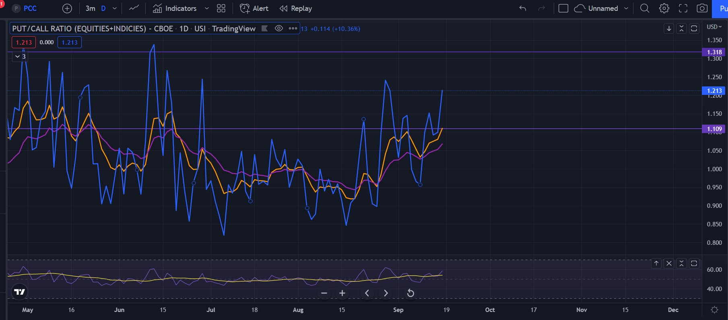Click the +0.114 (+10.36%) change value
This screenshot has height=320, width=728.
click(x=335, y=29)
